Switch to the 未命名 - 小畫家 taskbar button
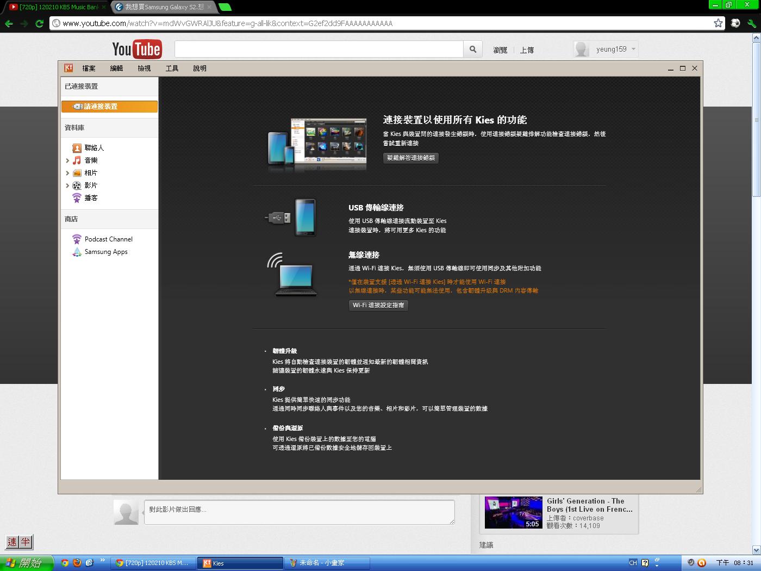761x571 pixels. (x=327, y=563)
